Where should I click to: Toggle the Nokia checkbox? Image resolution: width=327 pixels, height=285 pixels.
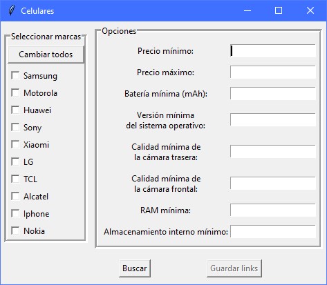15,230
